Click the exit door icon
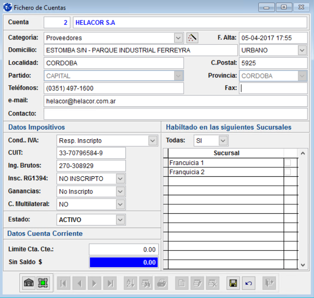Image resolution: width=314 pixels, height=298 pixels. [x=269, y=283]
